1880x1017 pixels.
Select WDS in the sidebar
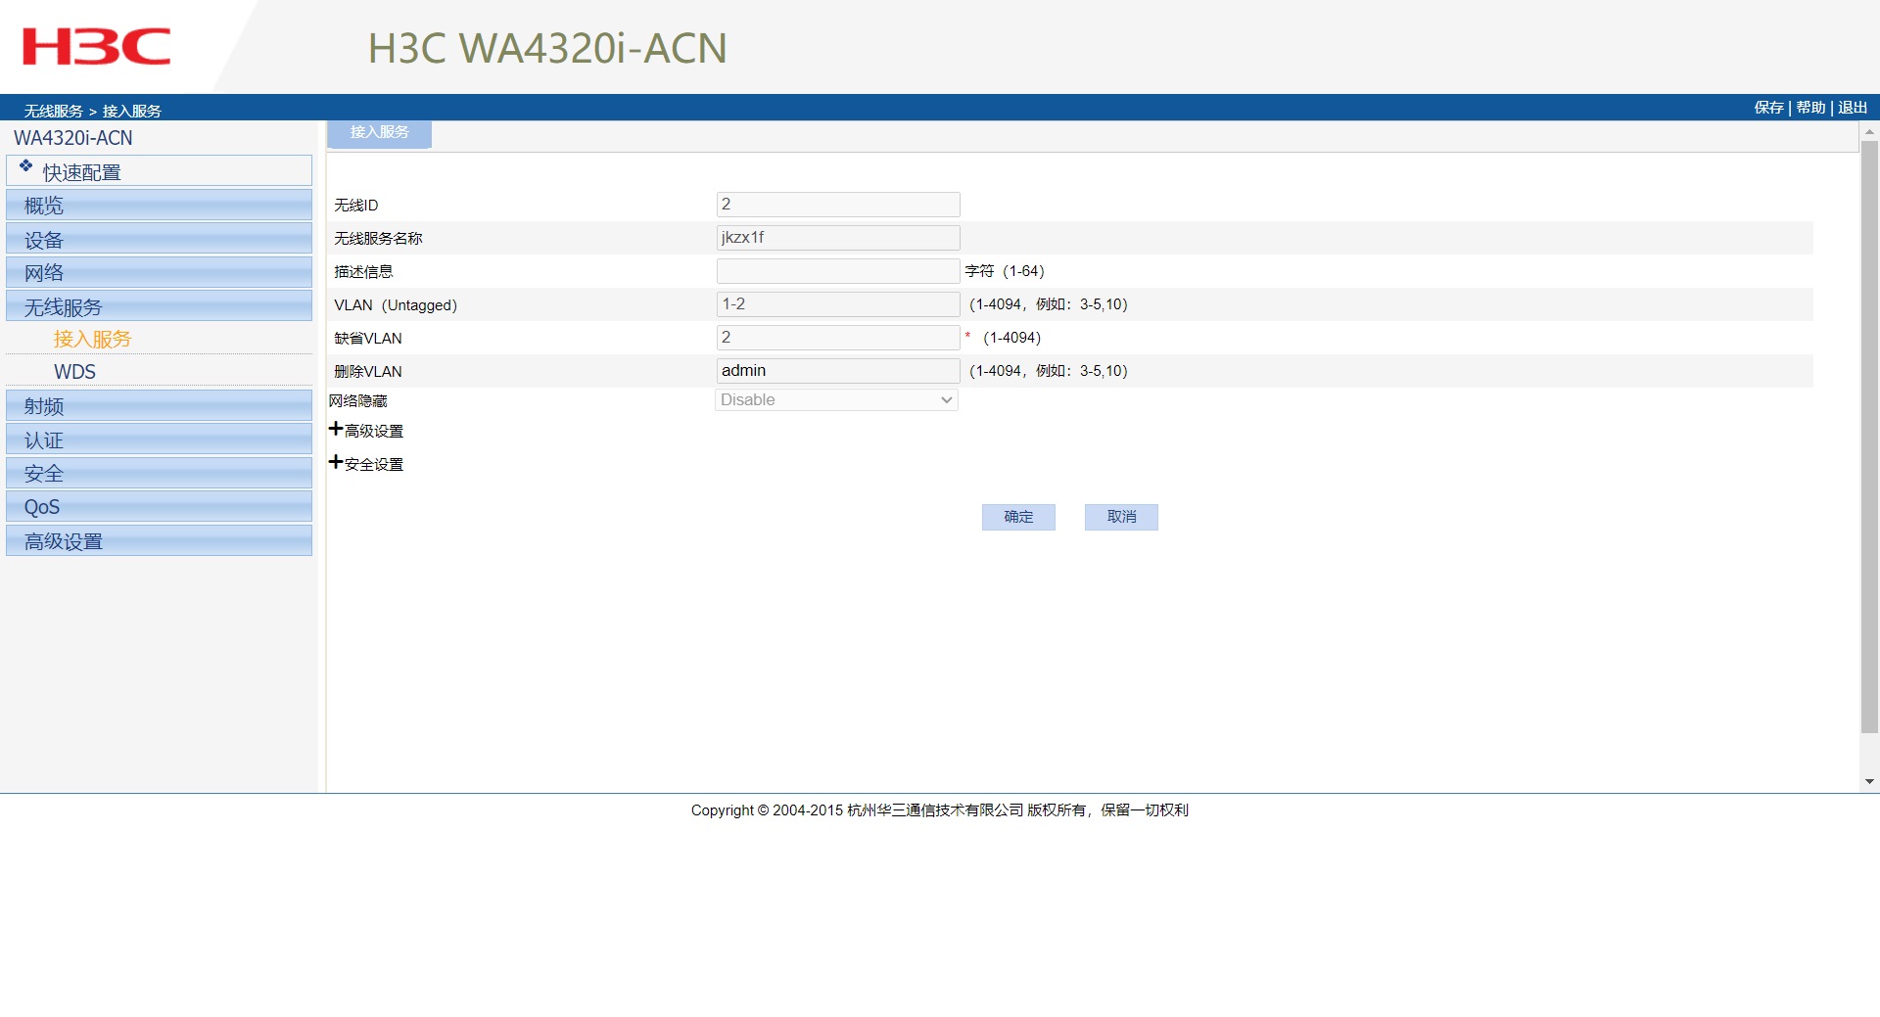tap(74, 372)
